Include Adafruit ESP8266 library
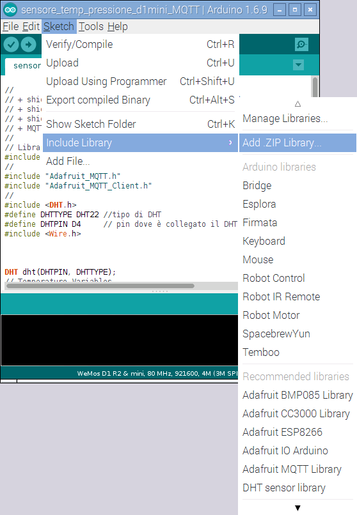The height and width of the screenshot is (515, 357). [297, 432]
